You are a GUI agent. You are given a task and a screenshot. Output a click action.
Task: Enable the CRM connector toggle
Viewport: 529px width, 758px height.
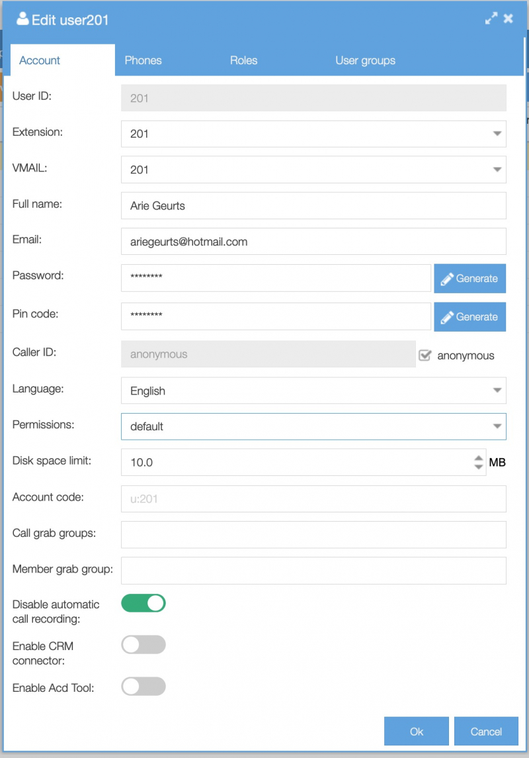point(143,645)
